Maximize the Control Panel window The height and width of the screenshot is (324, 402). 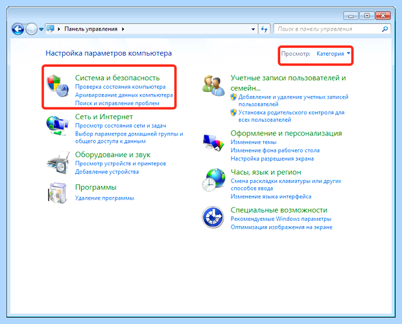click(367, 16)
